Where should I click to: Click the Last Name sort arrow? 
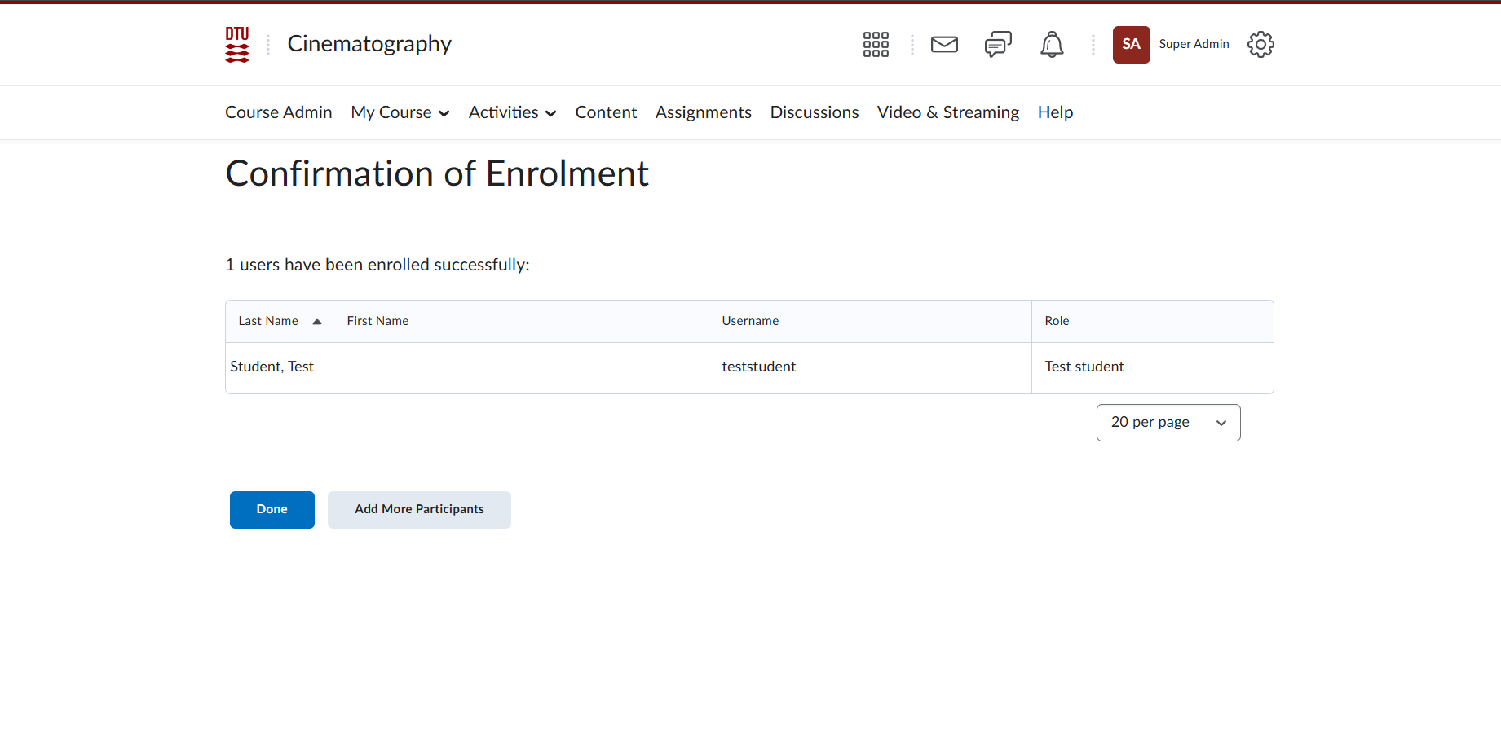click(317, 322)
